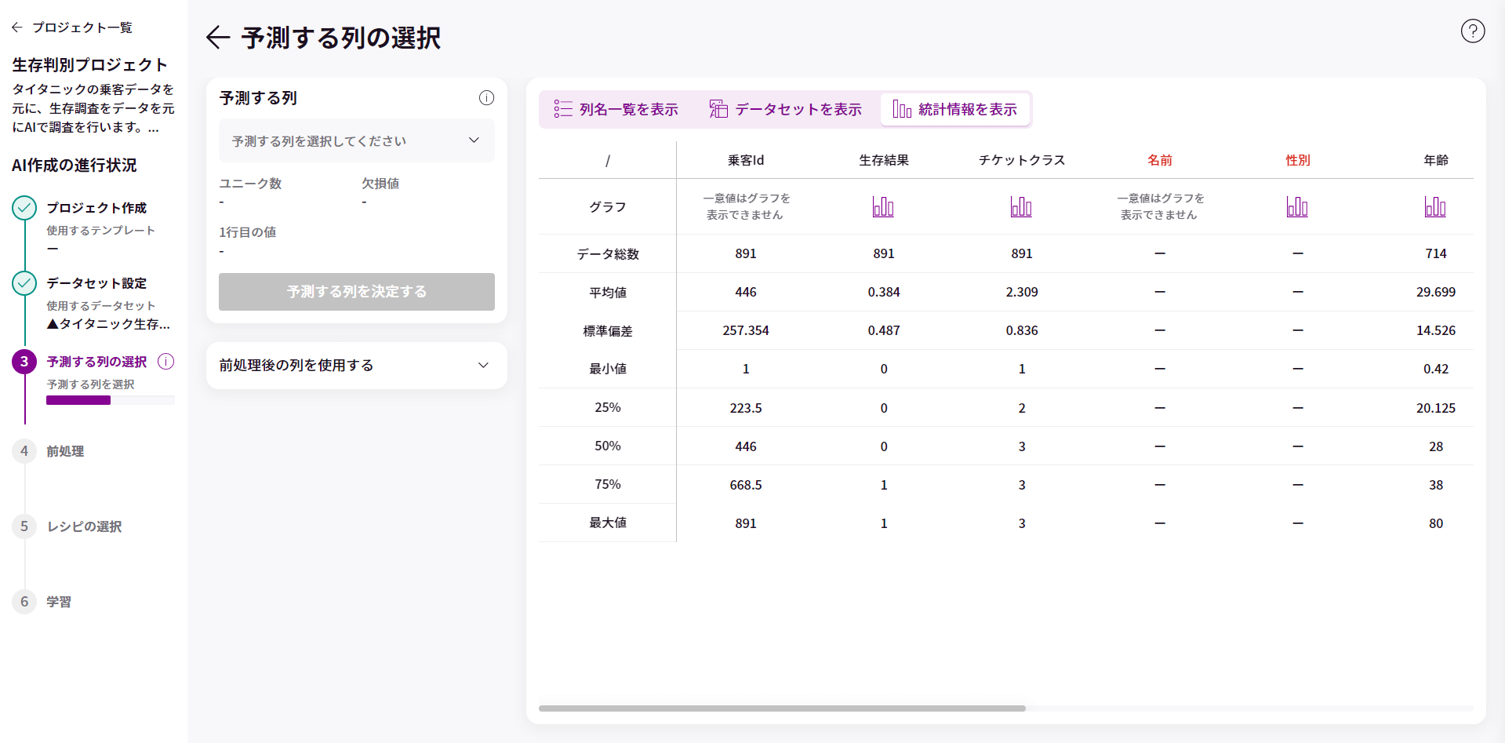Click the red 名前 column header
The height and width of the screenshot is (743, 1505).
[x=1160, y=161]
